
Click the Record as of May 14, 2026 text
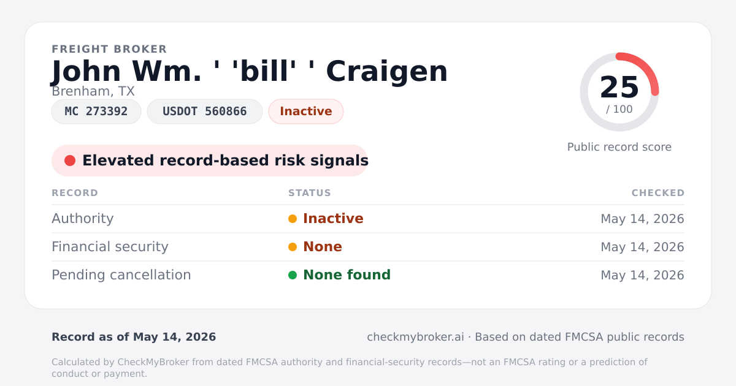click(134, 337)
